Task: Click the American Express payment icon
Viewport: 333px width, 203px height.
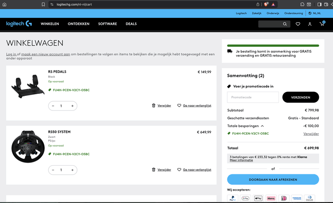Action: [x=297, y=198]
